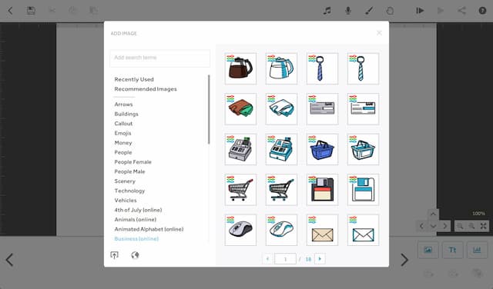Viewport: 493px width, 289px height.
Task: Click the pan left arrow
Action: pos(421,226)
